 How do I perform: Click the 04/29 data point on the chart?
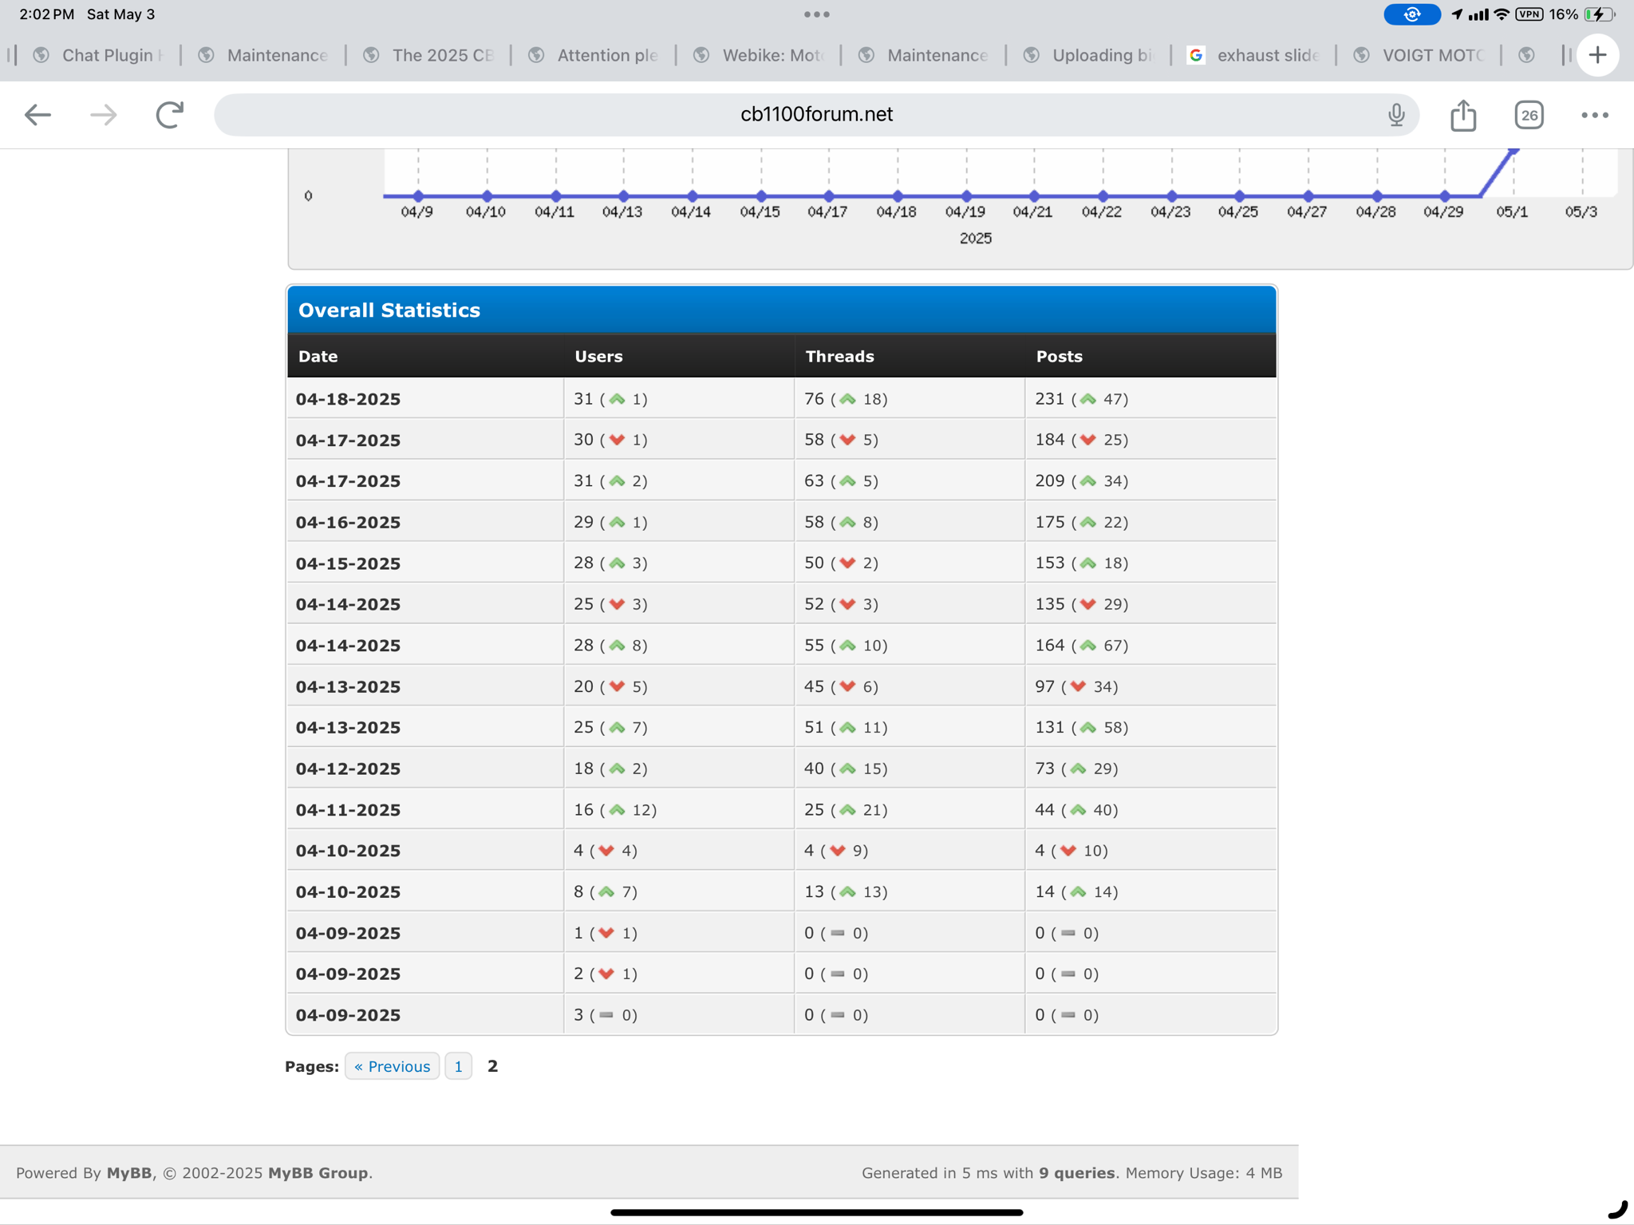pos(1444,196)
